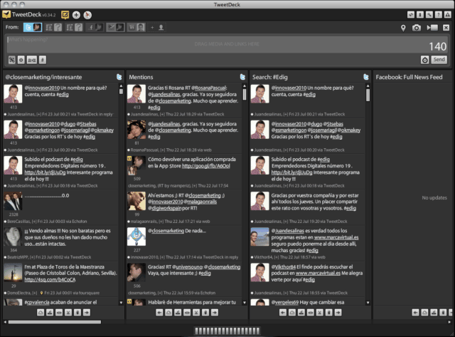Toggle the first question-mark account in From row

click(x=54, y=27)
